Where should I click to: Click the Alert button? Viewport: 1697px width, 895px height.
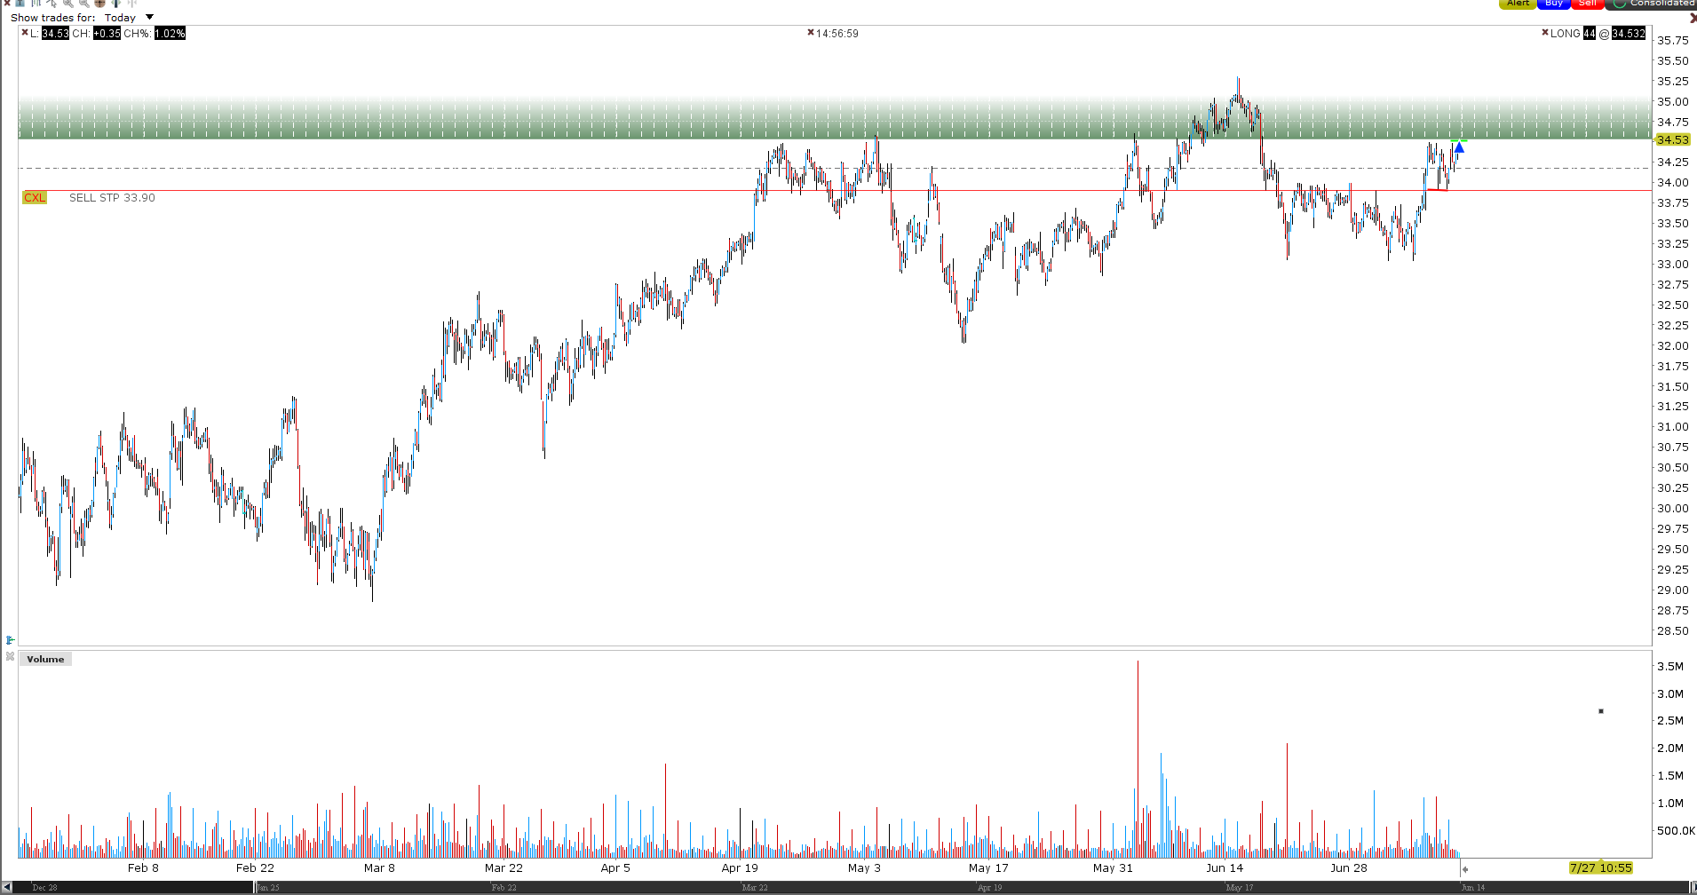click(1518, 4)
